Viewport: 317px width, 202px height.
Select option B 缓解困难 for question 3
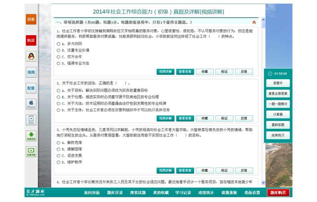[x=59, y=149]
